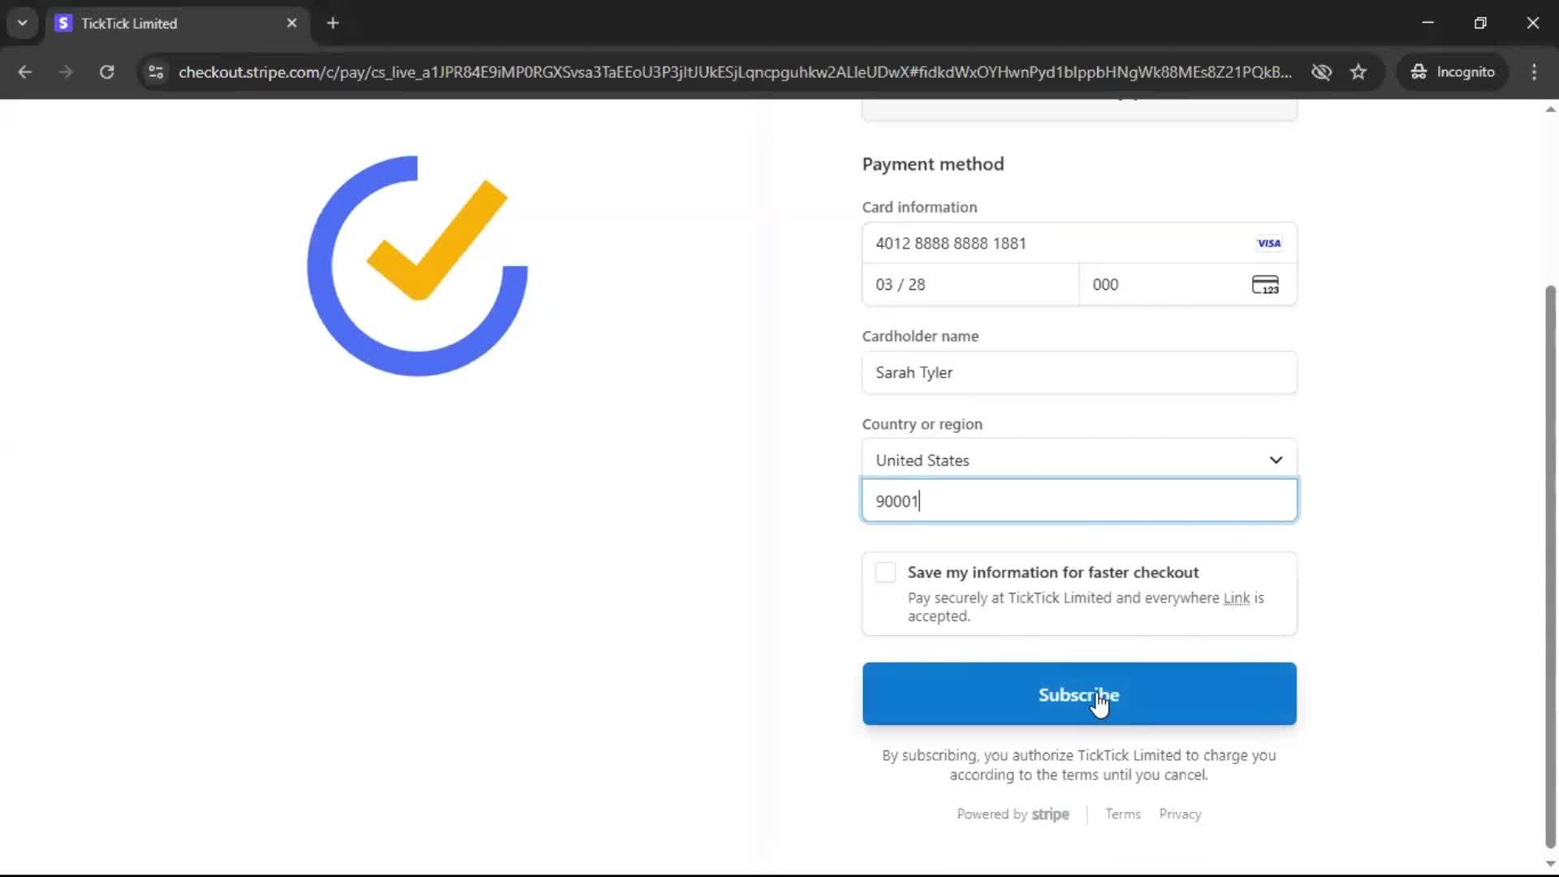This screenshot has height=877, width=1559.
Task: Check Save my information for faster checkout
Action: coord(885,572)
